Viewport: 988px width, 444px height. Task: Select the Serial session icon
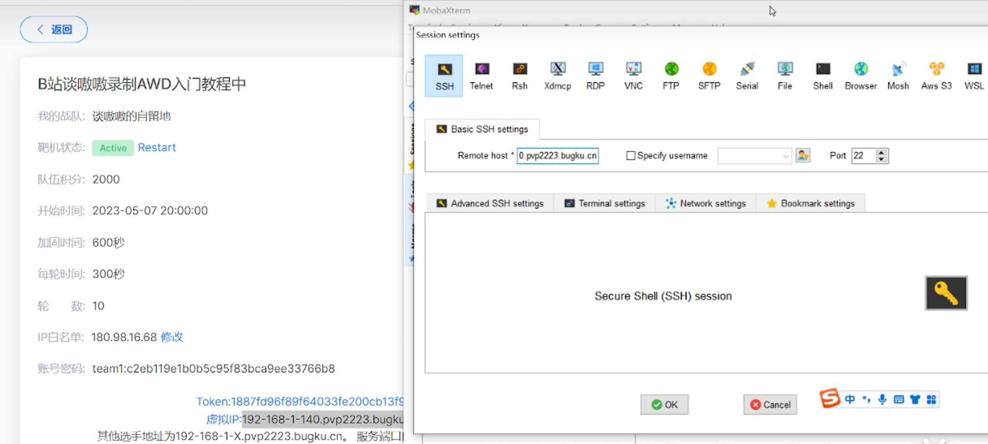click(747, 76)
